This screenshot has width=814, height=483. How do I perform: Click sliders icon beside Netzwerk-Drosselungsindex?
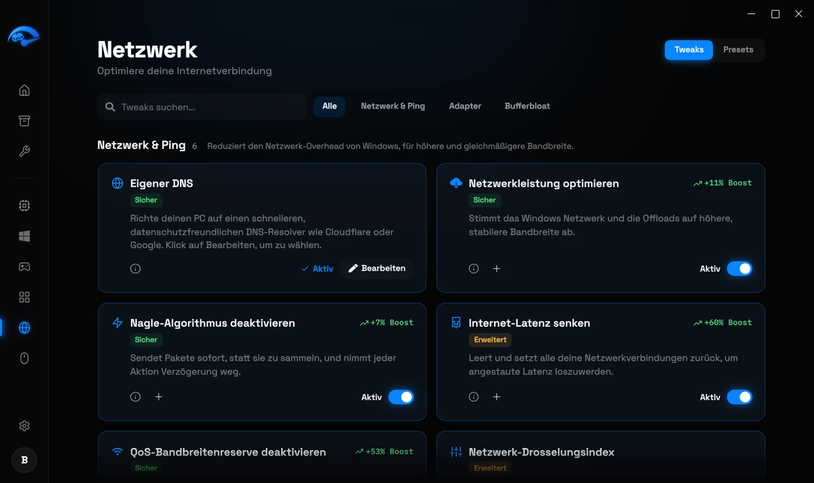(x=456, y=452)
